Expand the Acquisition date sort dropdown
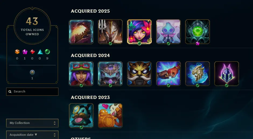Viewport: 253px width, 139px height. 32,135
